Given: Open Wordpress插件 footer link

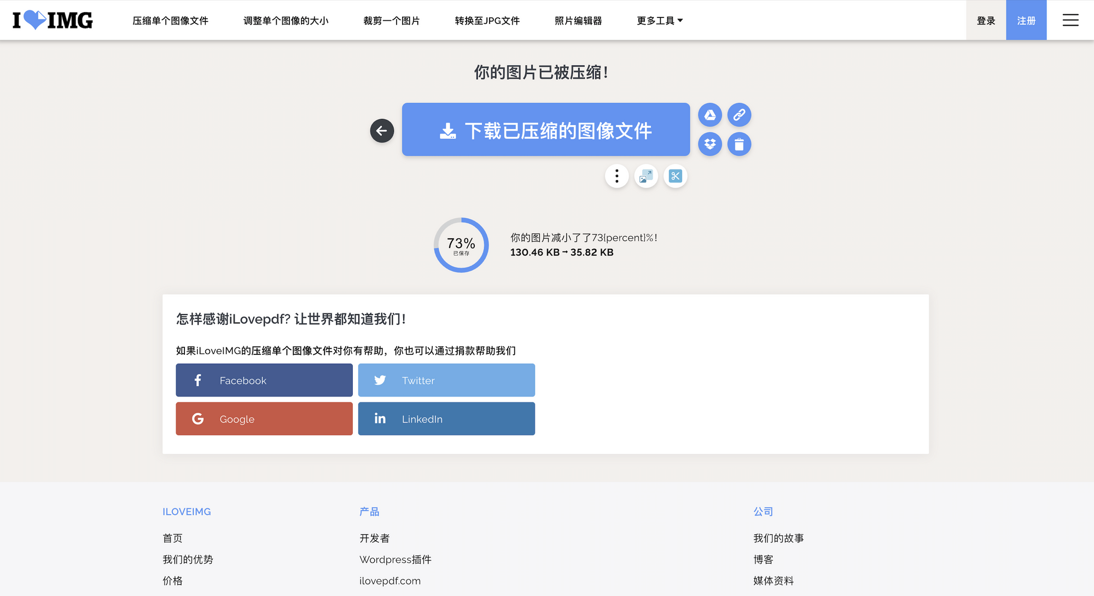Looking at the screenshot, I should point(395,559).
